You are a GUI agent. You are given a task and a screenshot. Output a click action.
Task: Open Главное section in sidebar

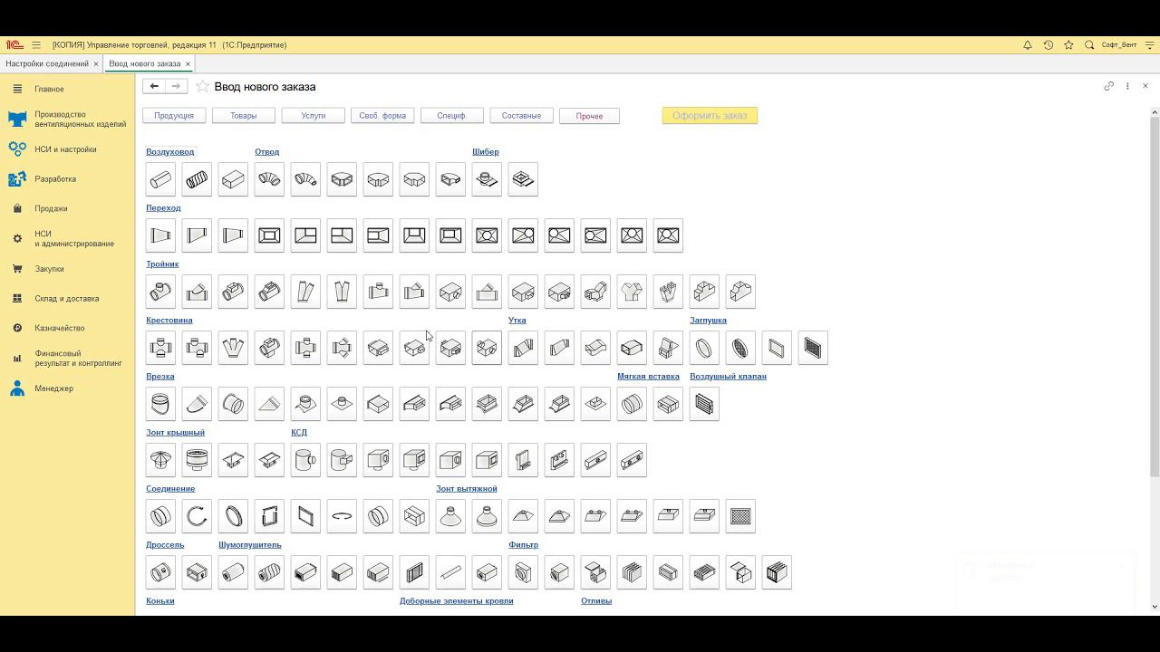[x=49, y=89]
